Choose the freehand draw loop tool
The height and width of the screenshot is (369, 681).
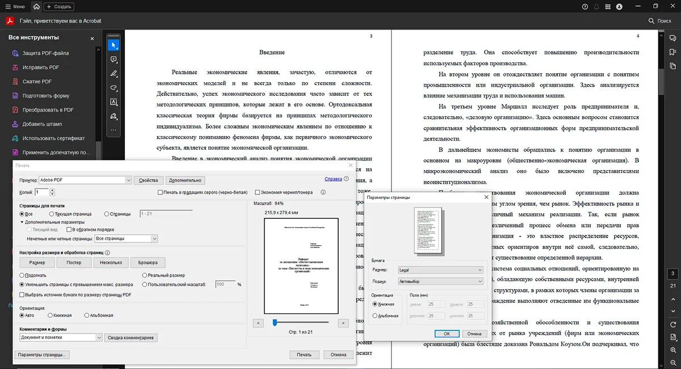pyautogui.click(x=113, y=88)
